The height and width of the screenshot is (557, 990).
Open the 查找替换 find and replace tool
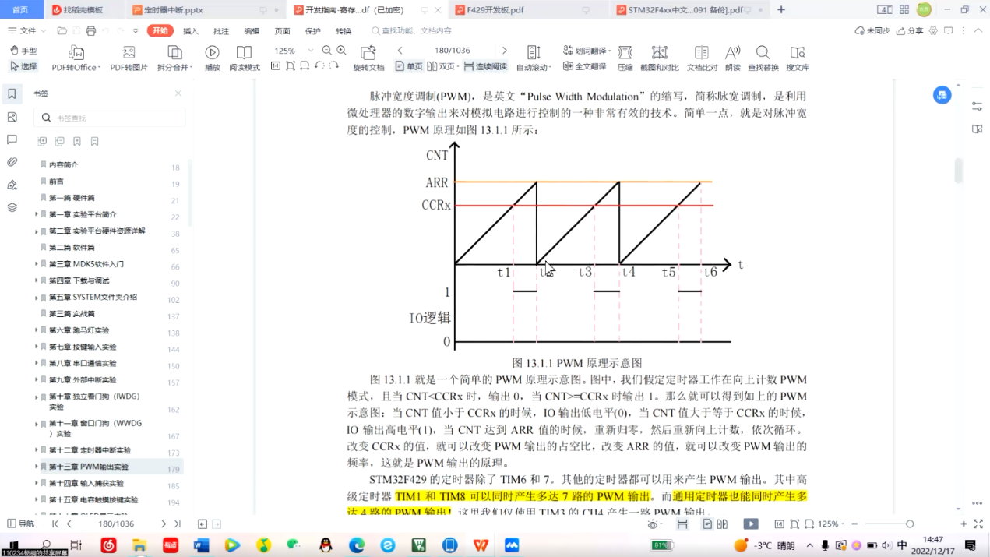coord(763,53)
